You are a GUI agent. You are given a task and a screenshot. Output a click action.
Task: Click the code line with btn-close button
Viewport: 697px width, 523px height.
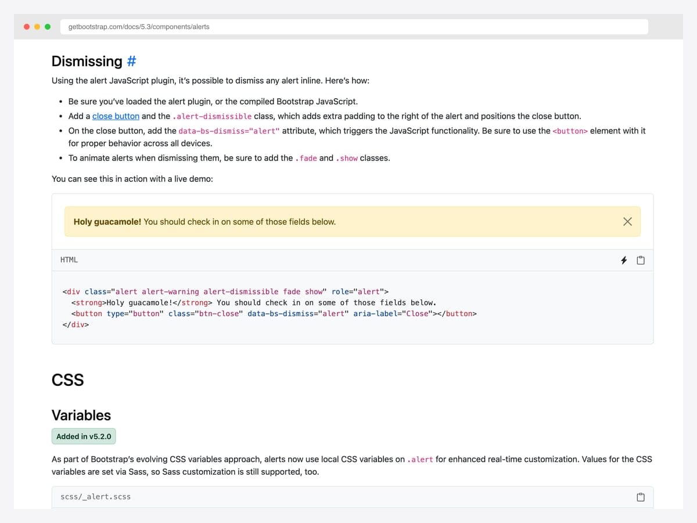[x=274, y=313]
